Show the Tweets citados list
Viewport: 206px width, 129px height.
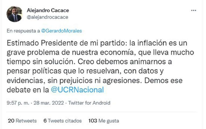click(x=65, y=121)
